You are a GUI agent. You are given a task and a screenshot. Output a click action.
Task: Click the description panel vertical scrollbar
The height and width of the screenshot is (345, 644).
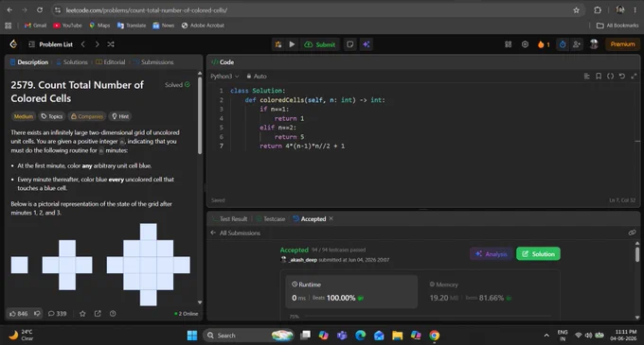(x=200, y=115)
